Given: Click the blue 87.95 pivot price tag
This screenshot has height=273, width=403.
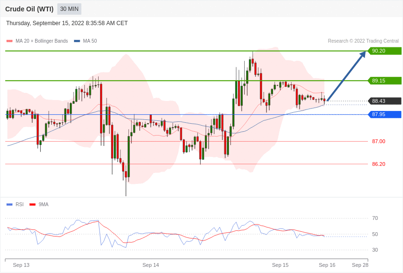Looking at the screenshot, I should click(385, 114).
